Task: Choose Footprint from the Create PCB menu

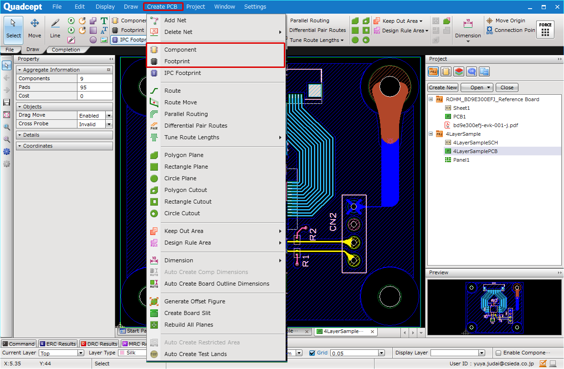Action: click(177, 61)
